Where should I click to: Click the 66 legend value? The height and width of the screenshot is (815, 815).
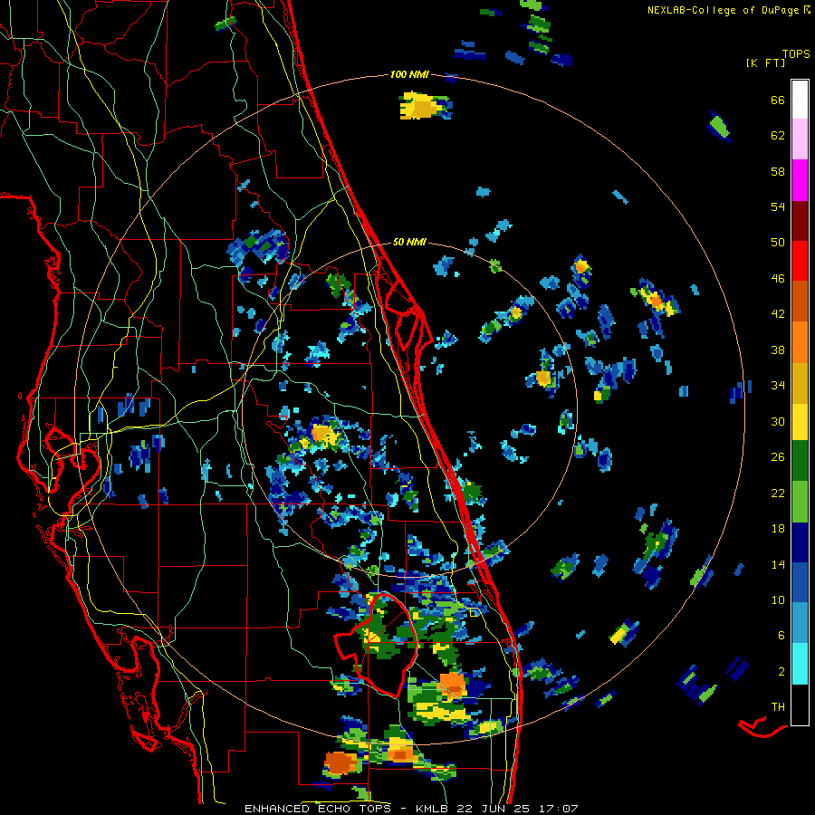click(x=778, y=100)
